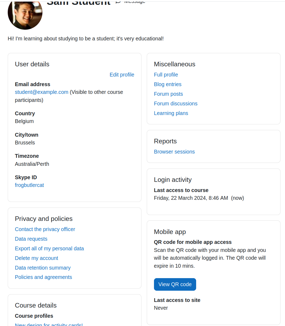Open Data retention summary

[43, 268]
